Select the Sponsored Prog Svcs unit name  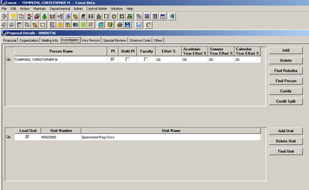(171, 137)
